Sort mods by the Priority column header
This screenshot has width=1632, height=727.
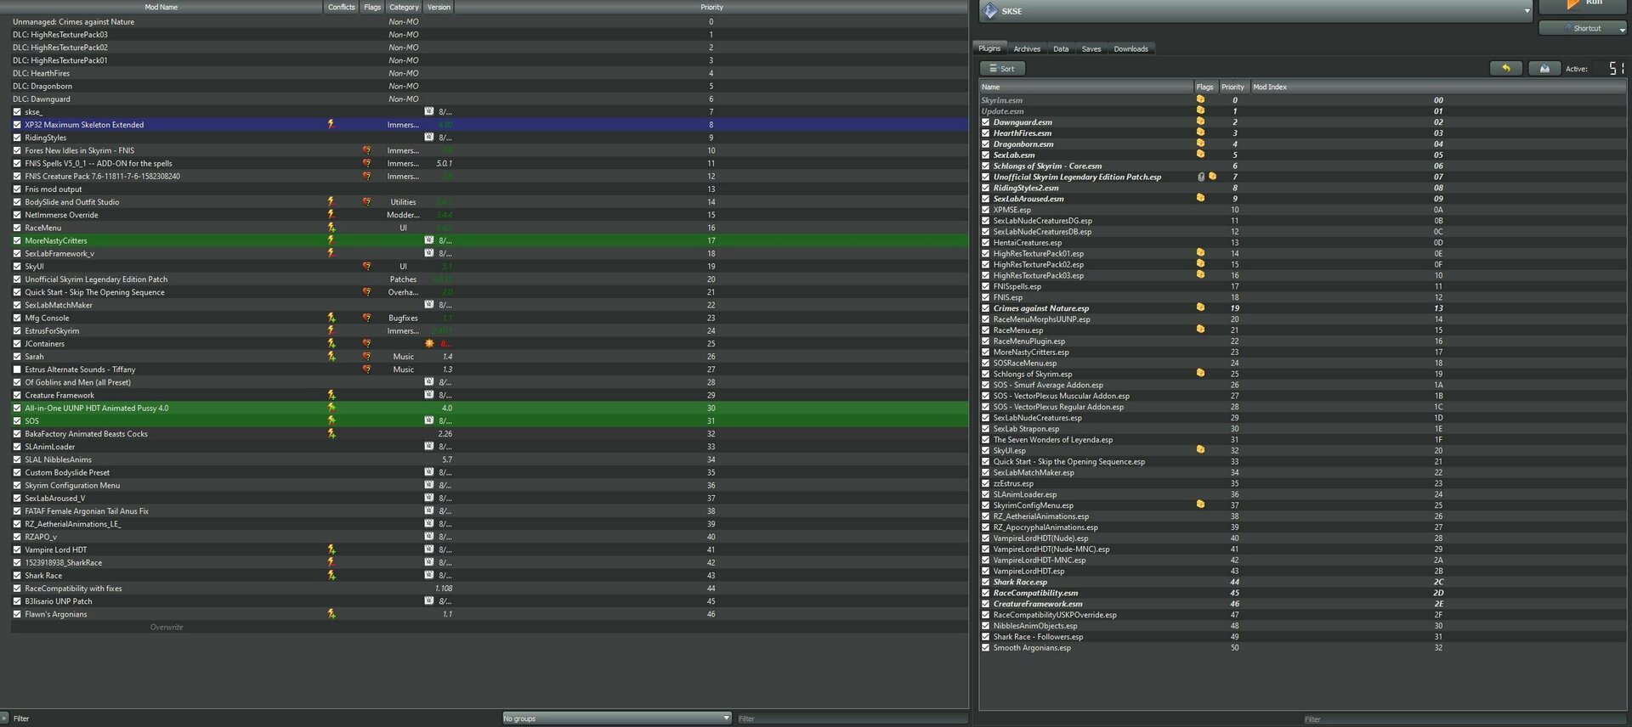click(711, 7)
